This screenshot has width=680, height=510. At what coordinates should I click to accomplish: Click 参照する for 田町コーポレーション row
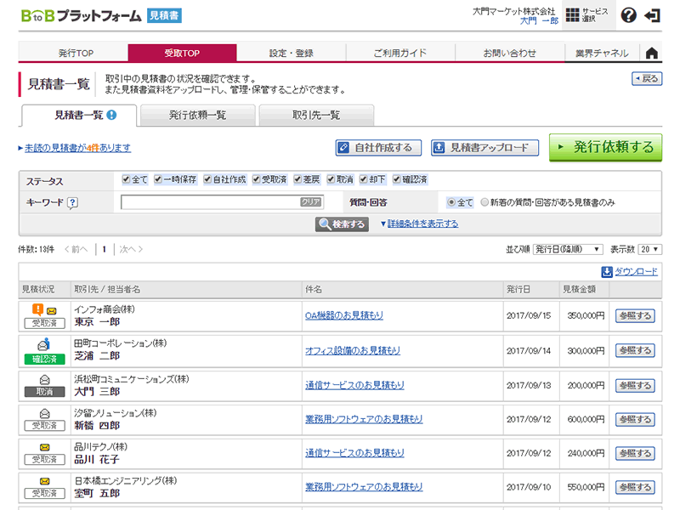(x=635, y=350)
